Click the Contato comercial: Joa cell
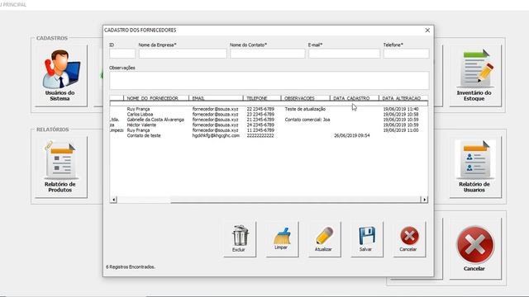This screenshot has width=529, height=297. point(307,120)
